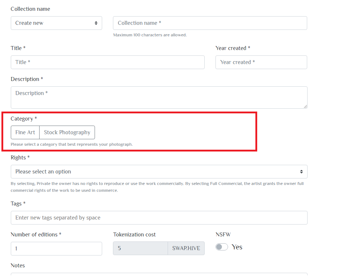Focus the Tags input field
Screen dimensions: 350x276
pyautogui.click(x=159, y=218)
